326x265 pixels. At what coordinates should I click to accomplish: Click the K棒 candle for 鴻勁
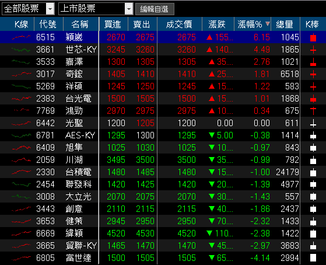tap(313, 111)
